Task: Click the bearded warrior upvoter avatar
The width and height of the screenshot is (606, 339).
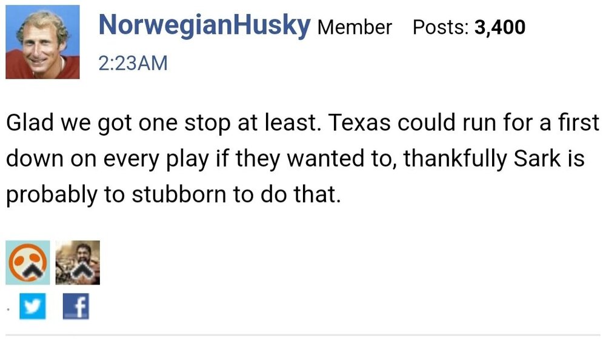Action: point(78,262)
